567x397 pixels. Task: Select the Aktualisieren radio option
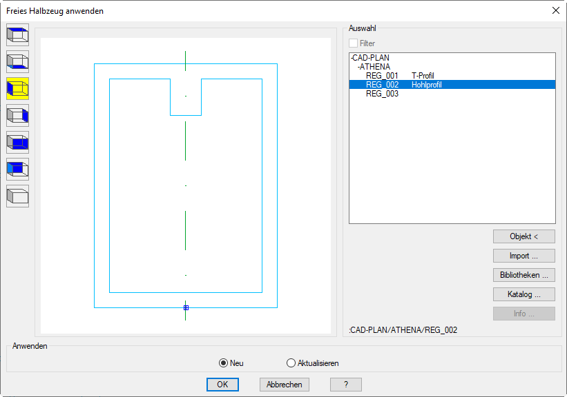[x=291, y=363]
